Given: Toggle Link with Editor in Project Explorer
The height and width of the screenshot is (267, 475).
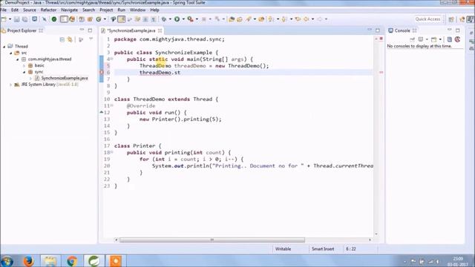Looking at the screenshot, I should click(x=70, y=39).
